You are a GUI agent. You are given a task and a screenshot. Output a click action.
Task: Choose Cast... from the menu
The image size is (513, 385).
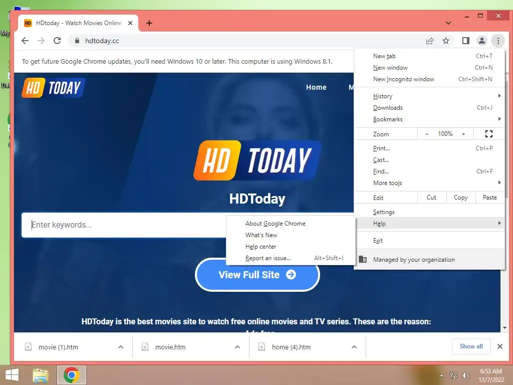click(x=429, y=160)
